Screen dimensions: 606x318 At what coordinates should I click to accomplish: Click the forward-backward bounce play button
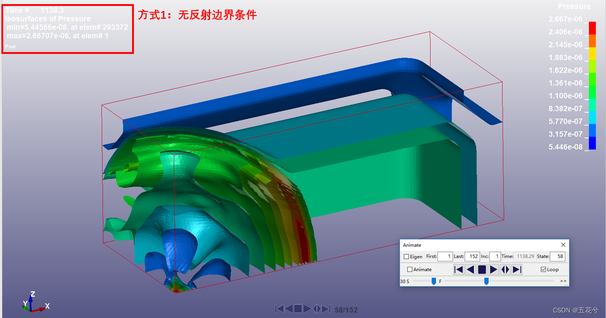coord(505,270)
